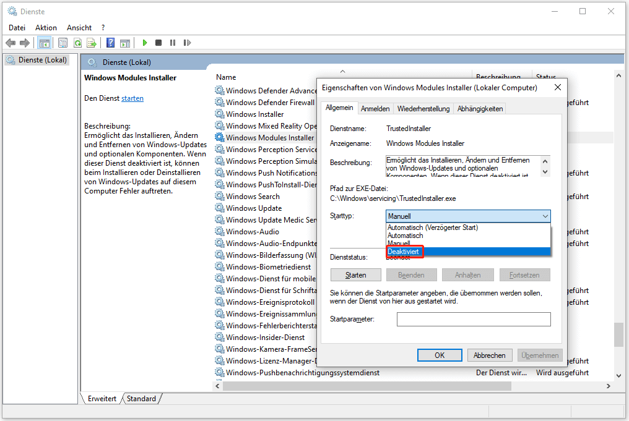The image size is (629, 421).
Task: Open the Properties toolbar icon
Action: tap(63, 43)
